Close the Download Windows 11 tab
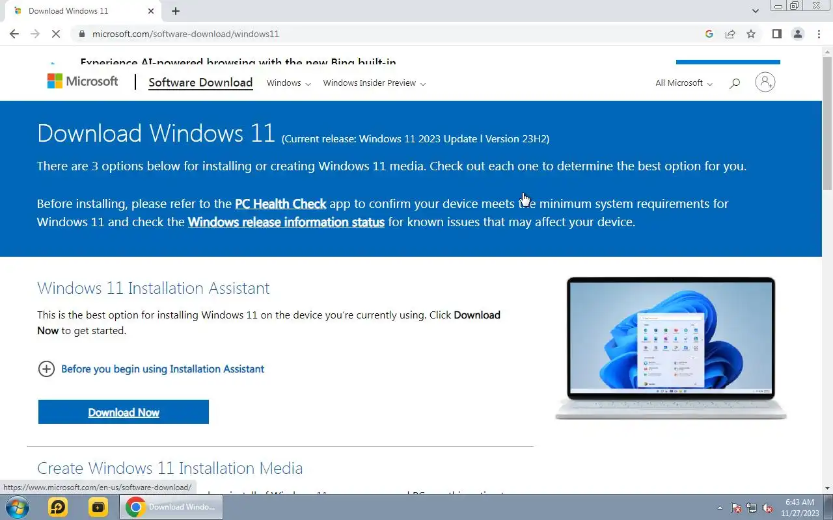 [x=151, y=11]
